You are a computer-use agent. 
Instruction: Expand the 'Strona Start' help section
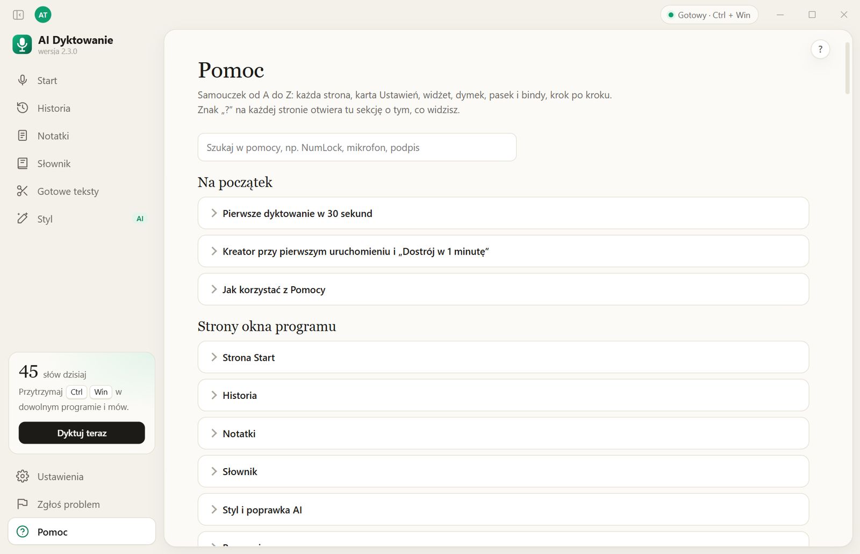coord(503,357)
